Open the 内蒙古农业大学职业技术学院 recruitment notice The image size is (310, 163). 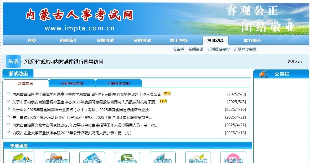(x=72, y=133)
